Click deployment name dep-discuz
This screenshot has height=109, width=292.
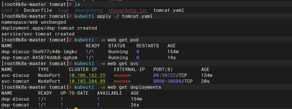point(15,99)
